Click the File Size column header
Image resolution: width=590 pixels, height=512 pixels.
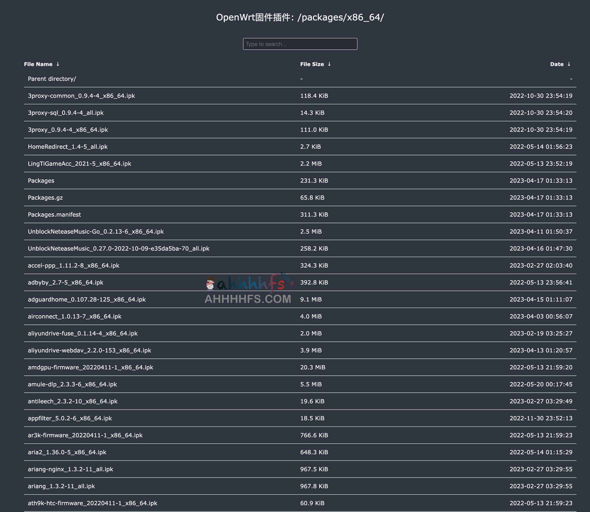click(312, 64)
